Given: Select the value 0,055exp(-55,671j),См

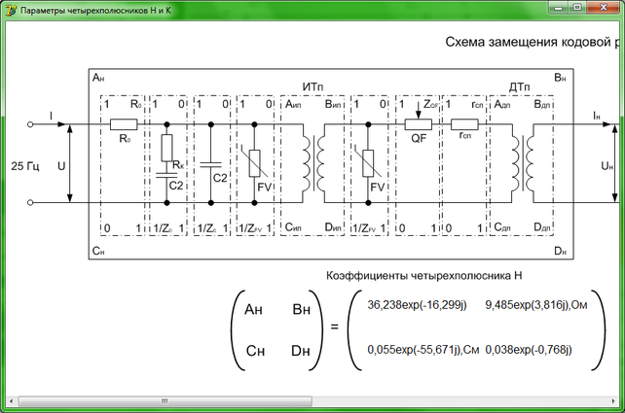Looking at the screenshot, I should (x=423, y=350).
